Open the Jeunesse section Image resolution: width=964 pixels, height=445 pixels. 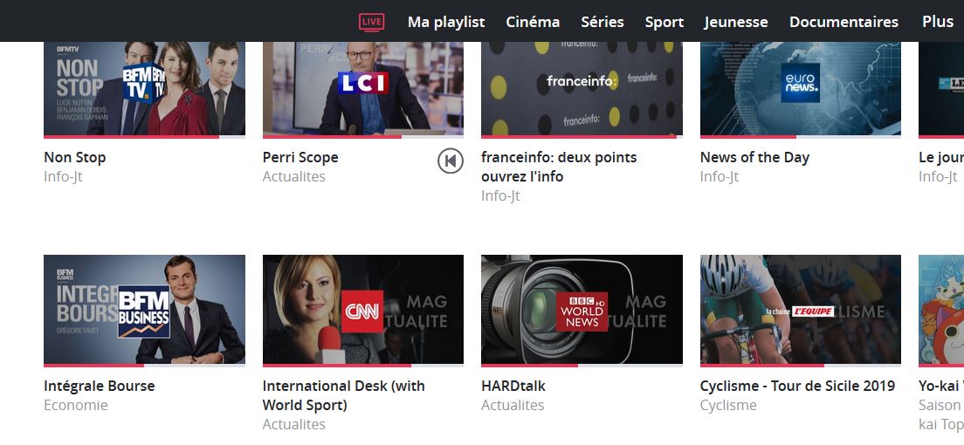coord(736,22)
